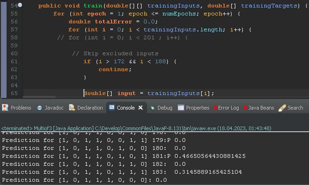Open the Java Beans tab
The height and width of the screenshot is (185, 309).
tap(259, 108)
